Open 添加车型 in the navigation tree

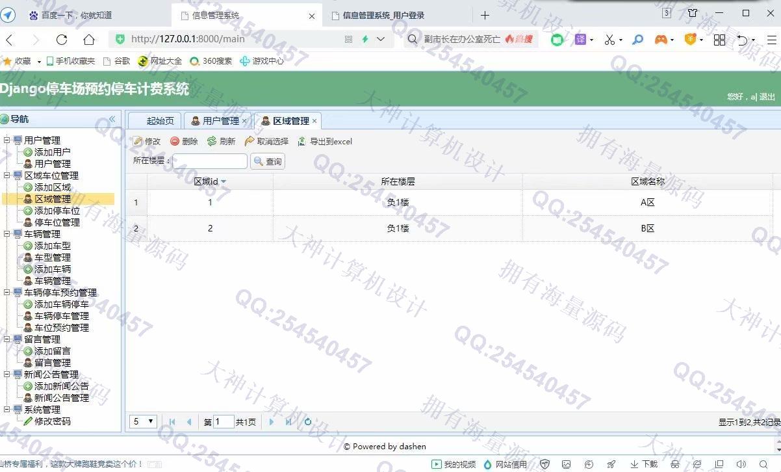pos(52,245)
